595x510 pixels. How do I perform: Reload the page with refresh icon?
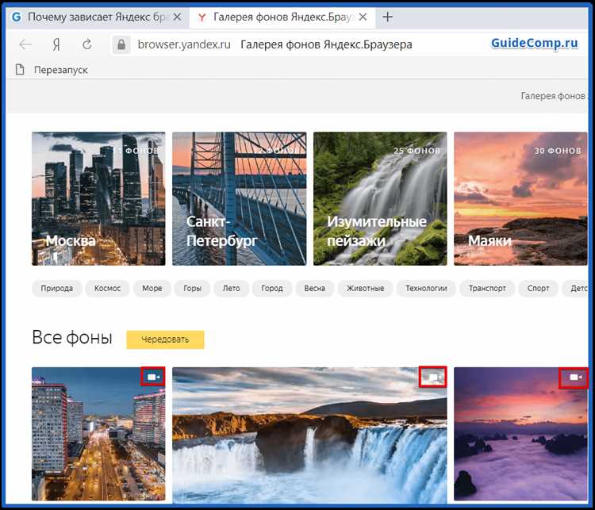86,44
